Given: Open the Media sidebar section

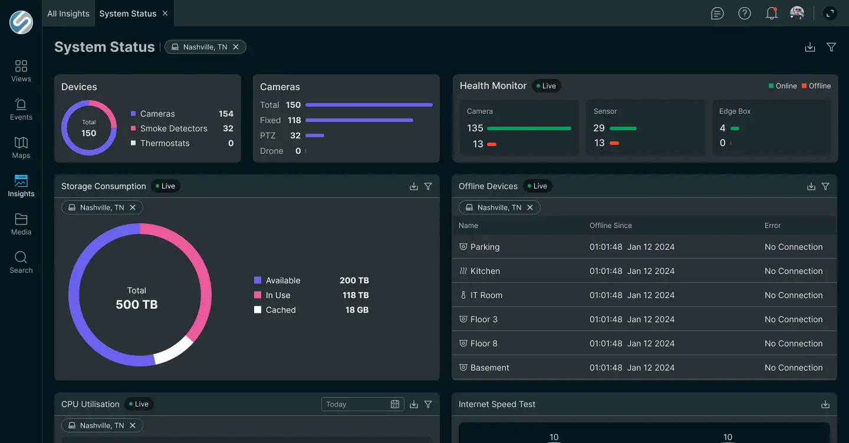Looking at the screenshot, I should point(21,224).
